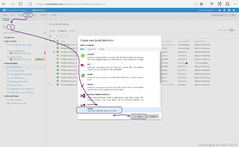Open the All build definitions dropdown arrow
The image size is (239, 147).
tap(3, 67)
